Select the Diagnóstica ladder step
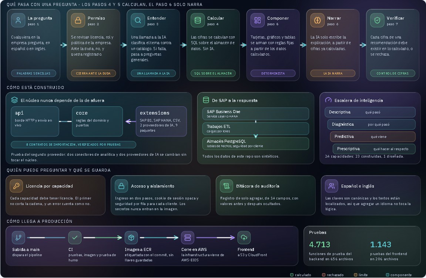Image resolution: width=426 pixels, height=278 pixels. coord(371,124)
